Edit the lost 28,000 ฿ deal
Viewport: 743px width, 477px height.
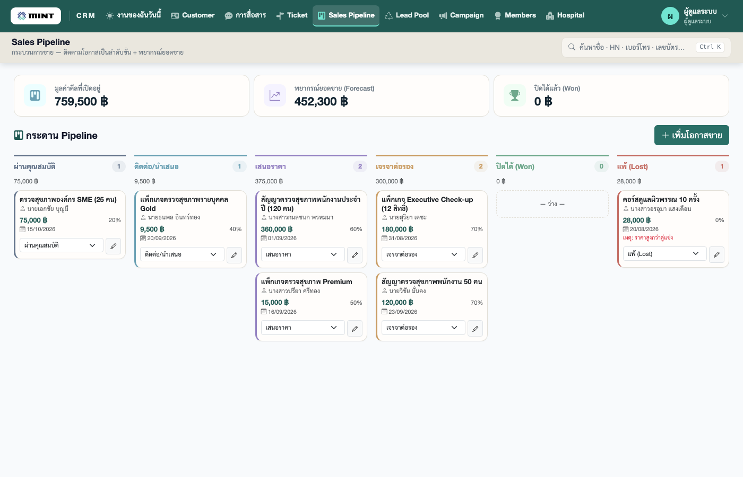(716, 254)
